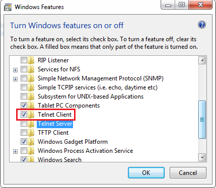This screenshot has width=216, height=188.
Task: Click folder icon beside Tablet PC Components
Action: pyautogui.click(x=31, y=106)
